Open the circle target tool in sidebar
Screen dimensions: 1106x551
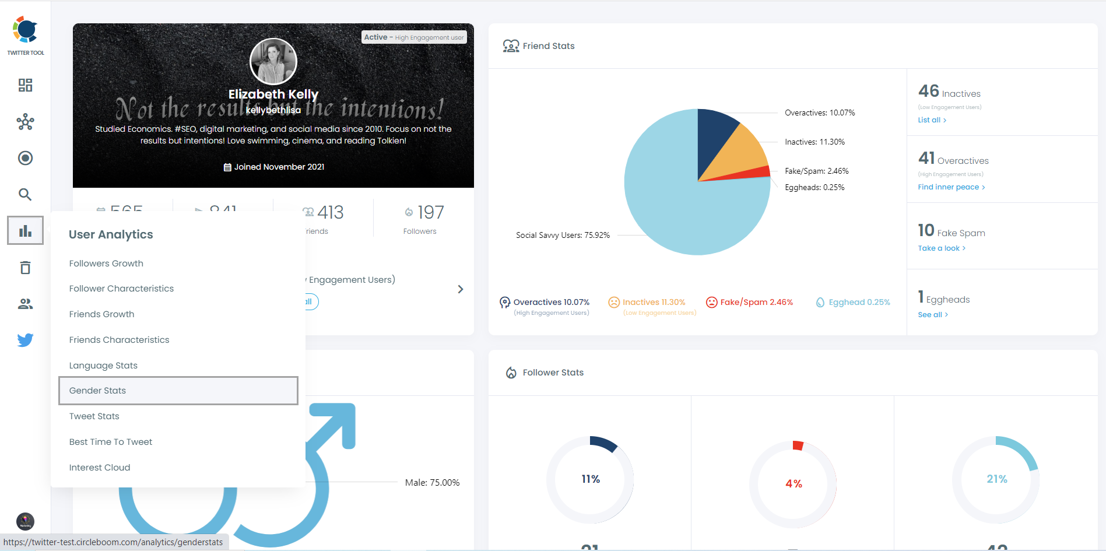(25, 158)
